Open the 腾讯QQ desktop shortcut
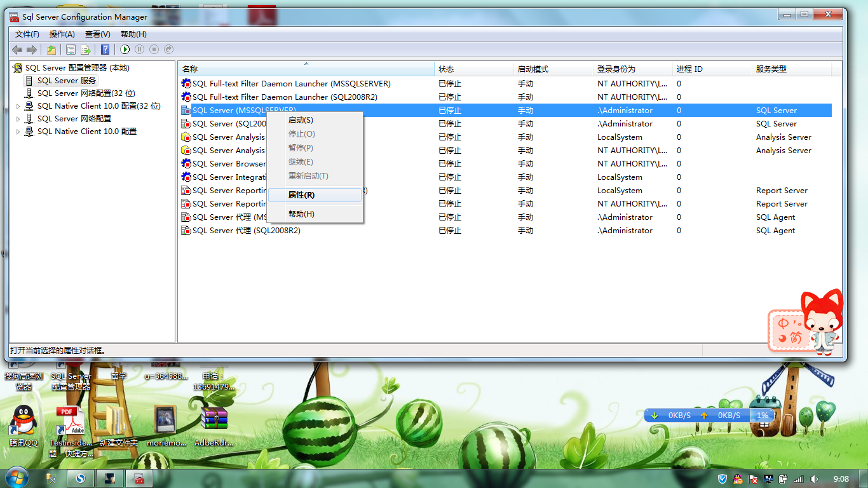This screenshot has width=868, height=488. tap(24, 426)
